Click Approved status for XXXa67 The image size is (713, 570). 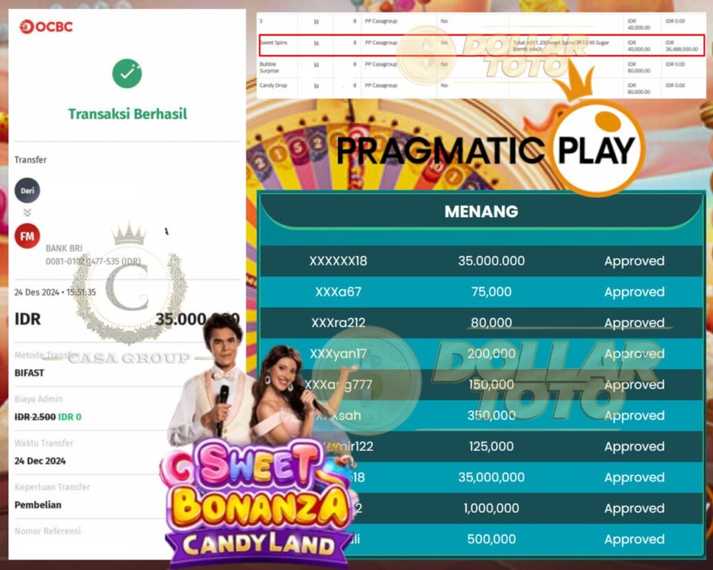[634, 292]
